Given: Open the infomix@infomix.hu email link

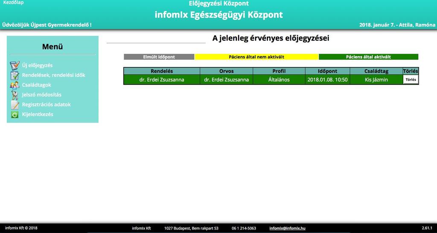Looking at the screenshot, I should (287, 228).
